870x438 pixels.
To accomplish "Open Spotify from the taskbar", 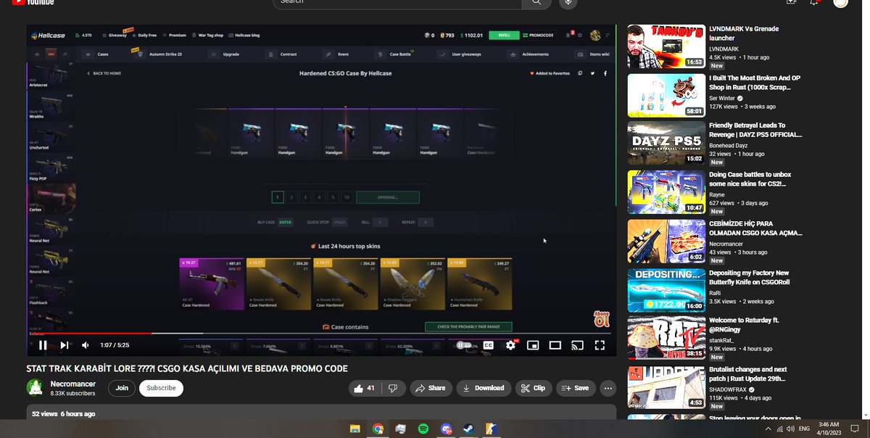I will 423,429.
